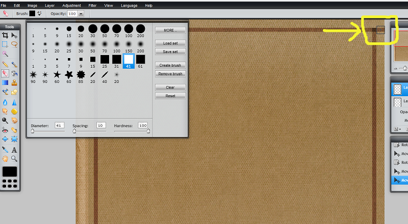Click the Opacity value field
408x224 pixels.
(x=72, y=14)
